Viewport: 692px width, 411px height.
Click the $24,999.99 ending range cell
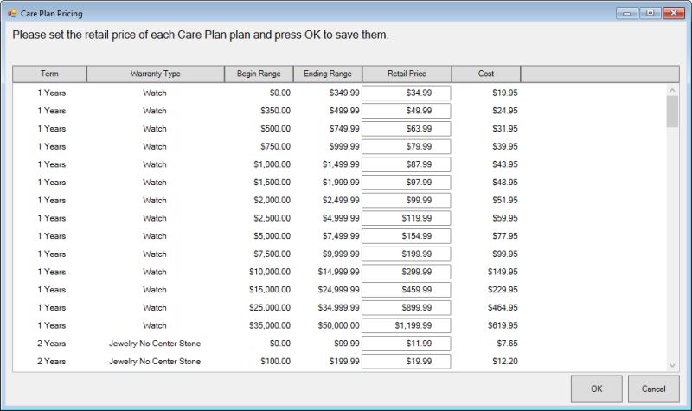pos(338,290)
